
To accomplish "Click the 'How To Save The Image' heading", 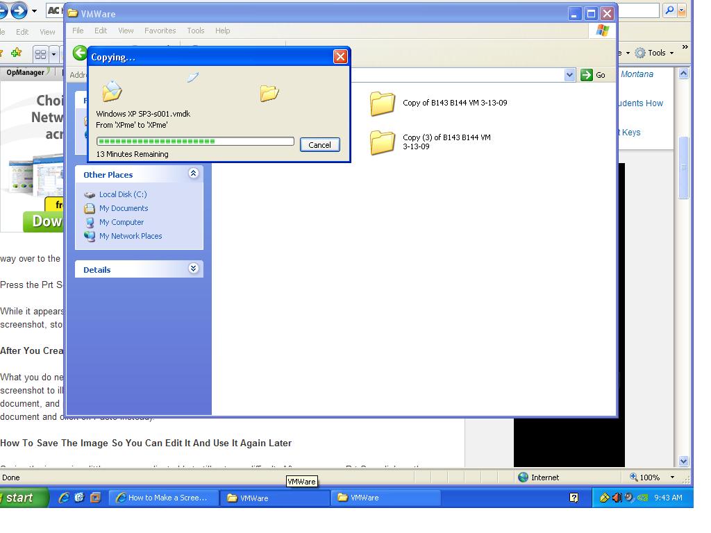I will pyautogui.click(x=146, y=443).
